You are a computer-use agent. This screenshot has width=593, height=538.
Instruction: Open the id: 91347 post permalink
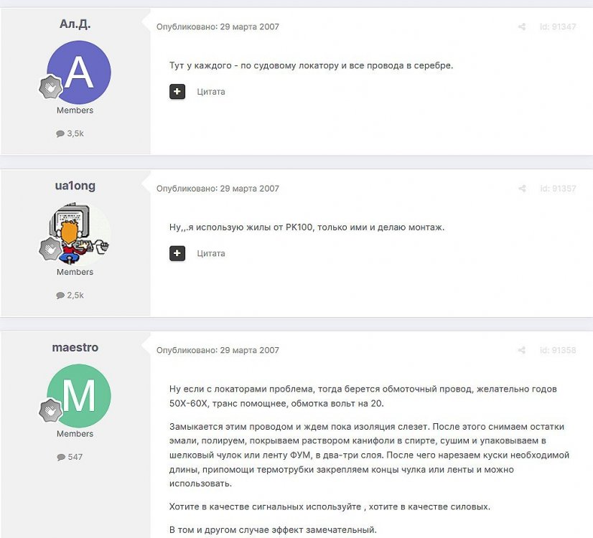pyautogui.click(x=558, y=27)
